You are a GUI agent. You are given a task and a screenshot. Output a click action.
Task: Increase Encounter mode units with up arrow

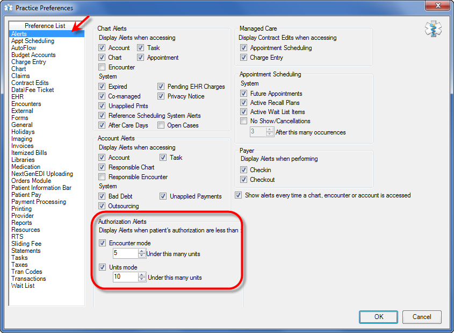(141, 251)
